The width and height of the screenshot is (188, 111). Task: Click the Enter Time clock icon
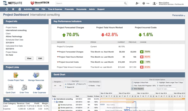pyautogui.click(x=24, y=87)
